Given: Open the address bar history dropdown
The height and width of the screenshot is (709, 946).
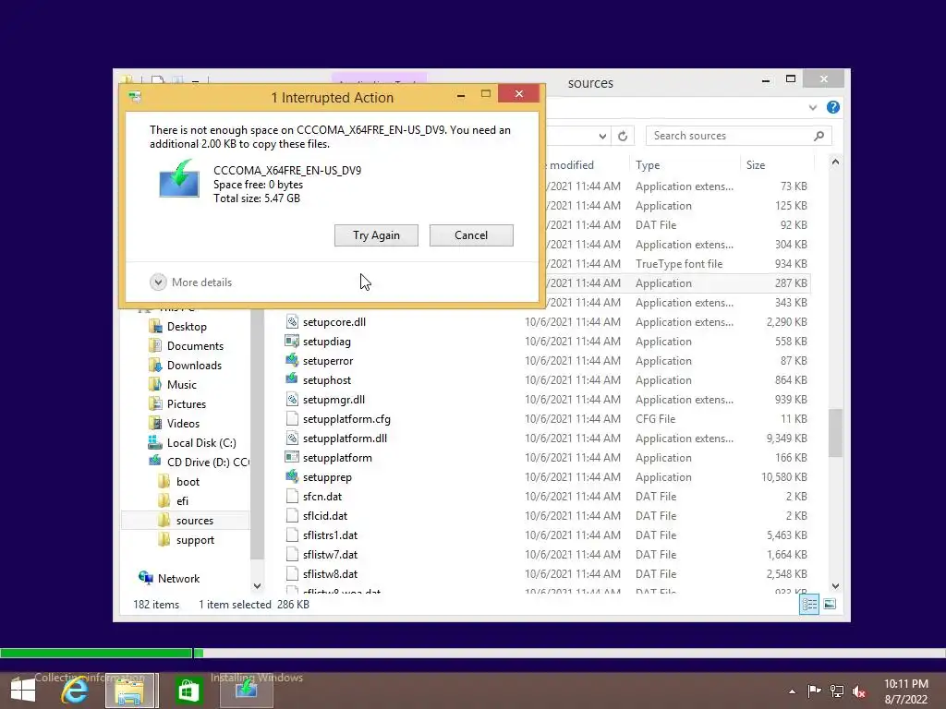Looking at the screenshot, I should [602, 137].
